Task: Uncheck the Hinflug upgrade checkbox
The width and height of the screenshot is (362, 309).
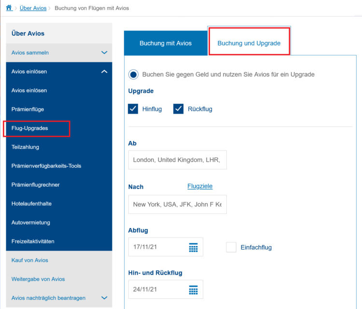Action: [x=133, y=109]
